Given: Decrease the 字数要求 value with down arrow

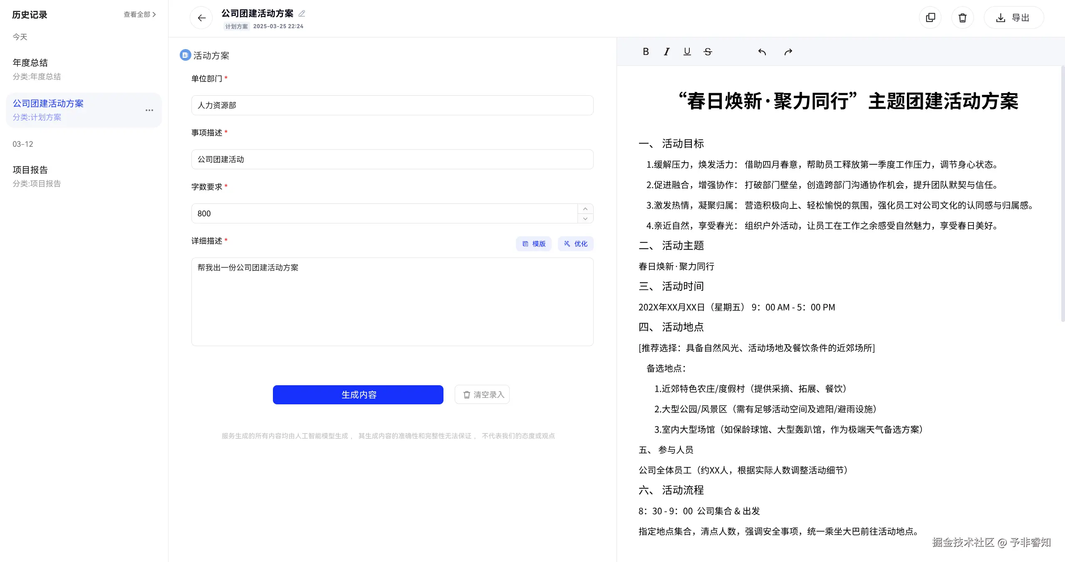Looking at the screenshot, I should click(585, 218).
